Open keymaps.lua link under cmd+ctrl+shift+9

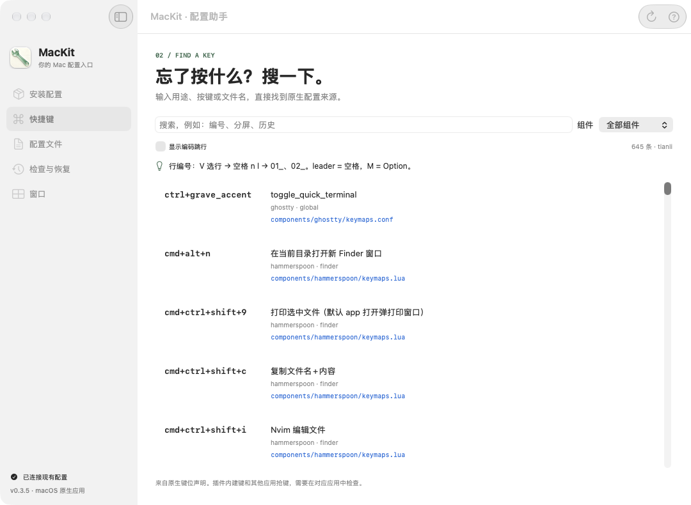(338, 338)
